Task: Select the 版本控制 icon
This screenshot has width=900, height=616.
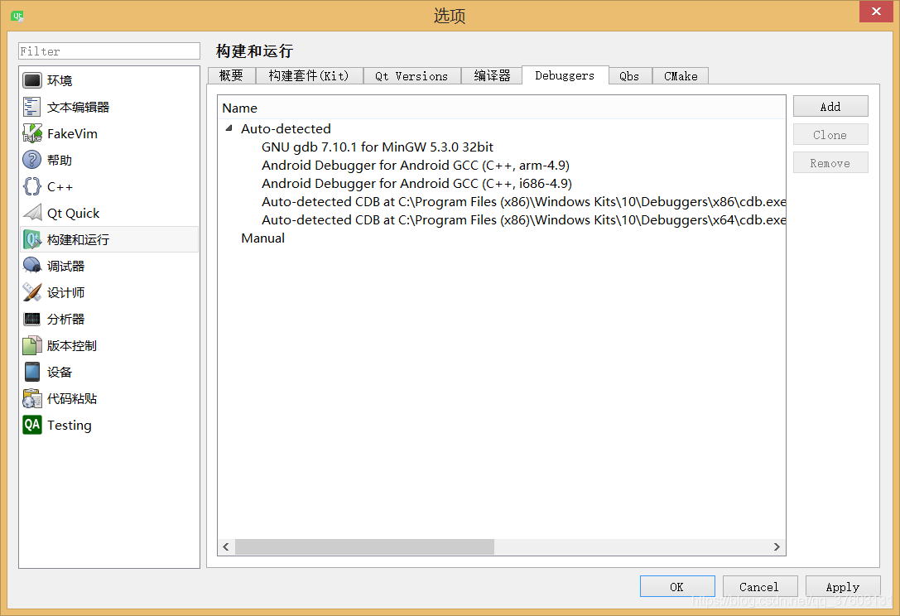Action: click(x=32, y=345)
